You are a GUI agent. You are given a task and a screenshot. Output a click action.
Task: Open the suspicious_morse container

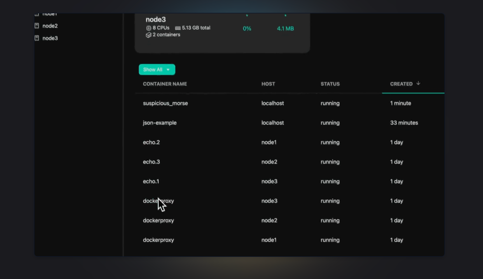click(165, 103)
